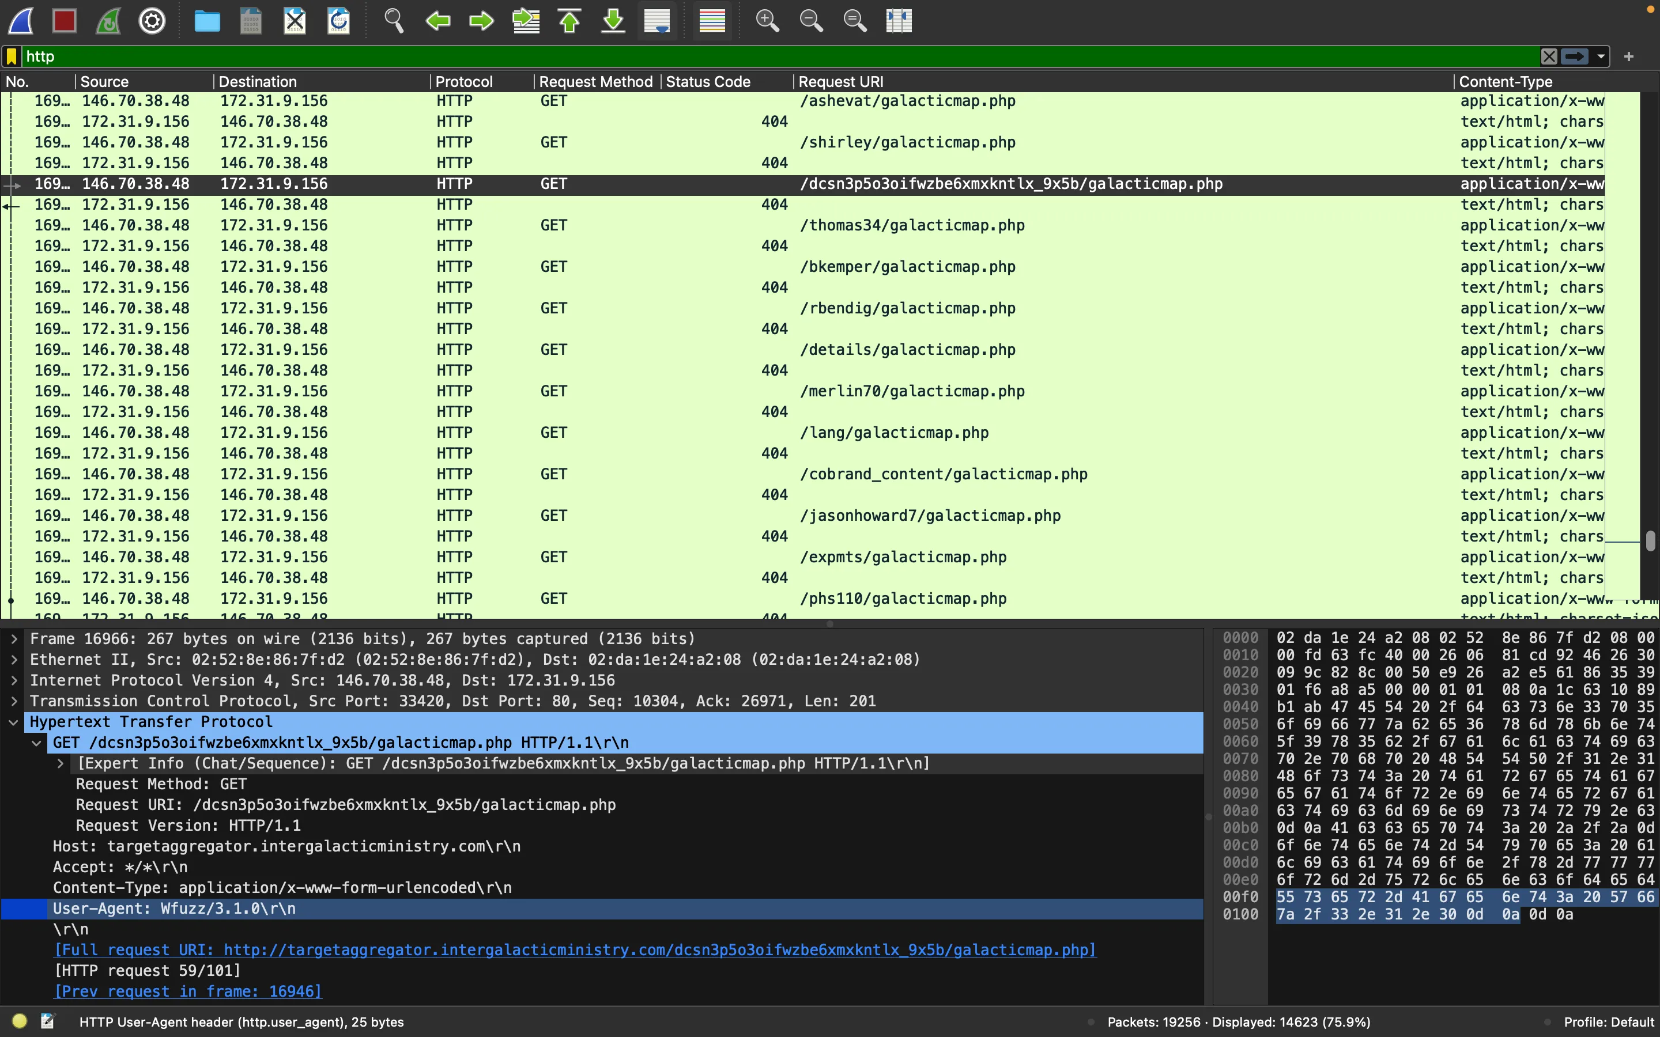Restart the current capture

108,21
